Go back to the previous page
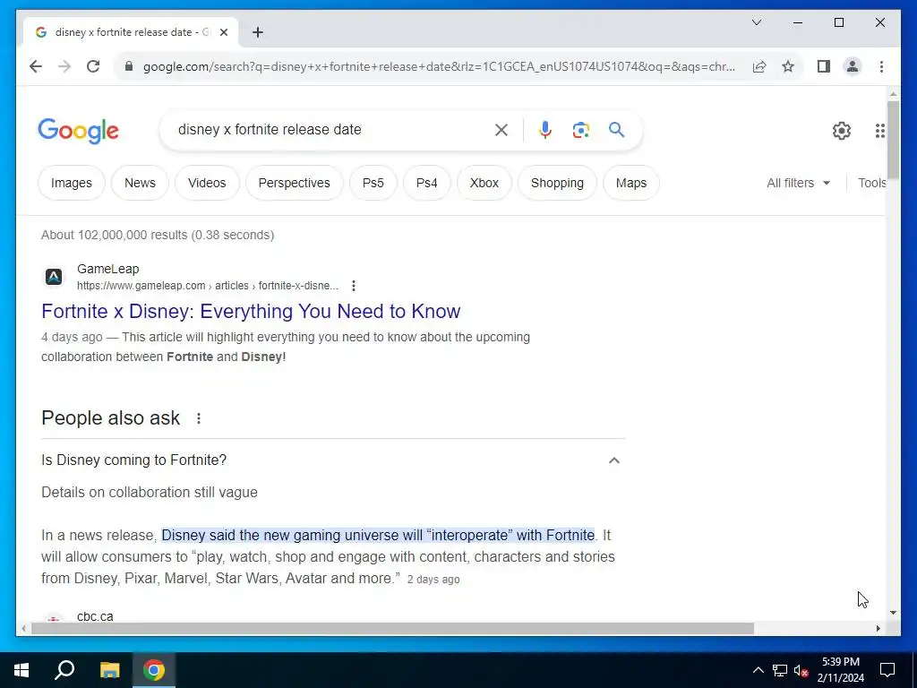Viewport: 917px width, 688px height. [36, 66]
